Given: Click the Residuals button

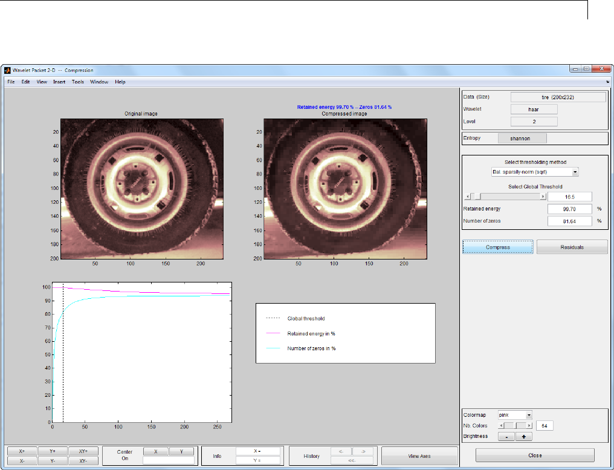Looking at the screenshot, I should pos(572,247).
